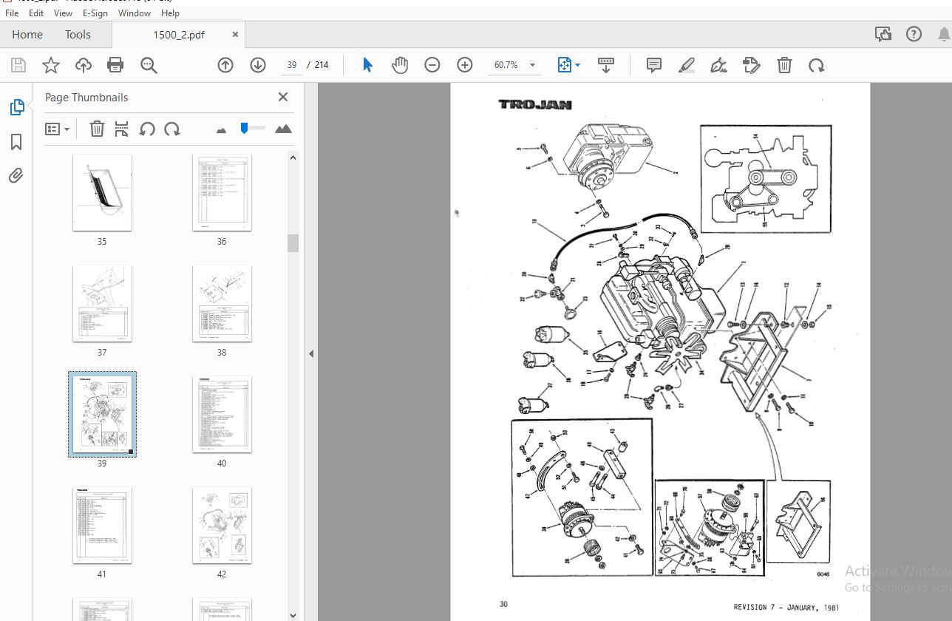952x621 pixels.
Task: Toggle Page Thumbnails sidebar icon
Action: (x=16, y=108)
